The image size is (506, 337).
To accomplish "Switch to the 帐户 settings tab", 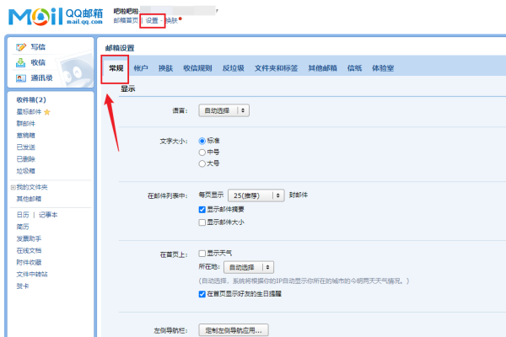I will coord(141,68).
